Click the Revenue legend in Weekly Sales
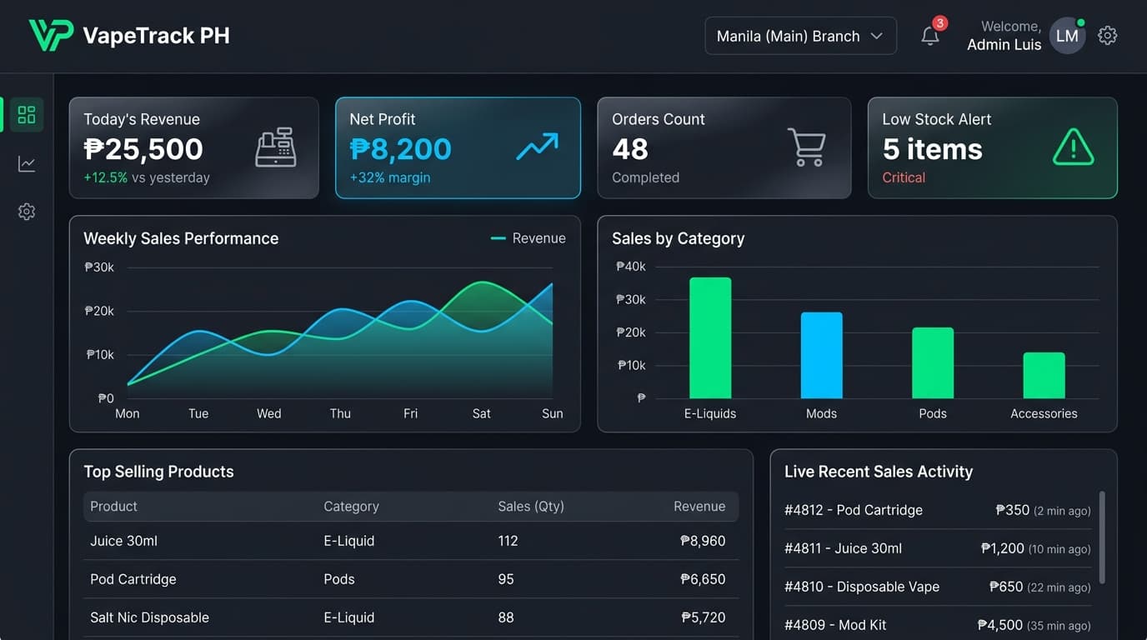The height and width of the screenshot is (640, 1147). coord(528,238)
